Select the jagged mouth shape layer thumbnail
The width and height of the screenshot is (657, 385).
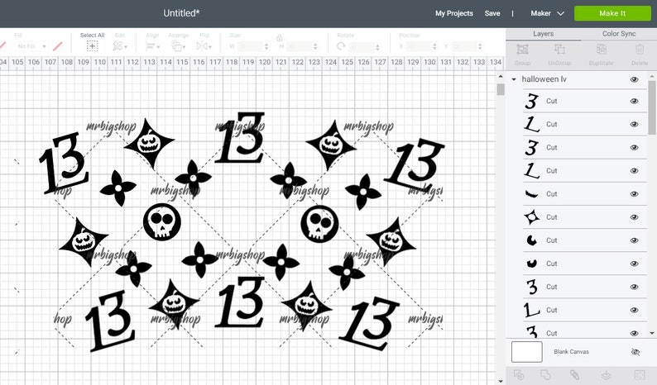click(x=532, y=194)
